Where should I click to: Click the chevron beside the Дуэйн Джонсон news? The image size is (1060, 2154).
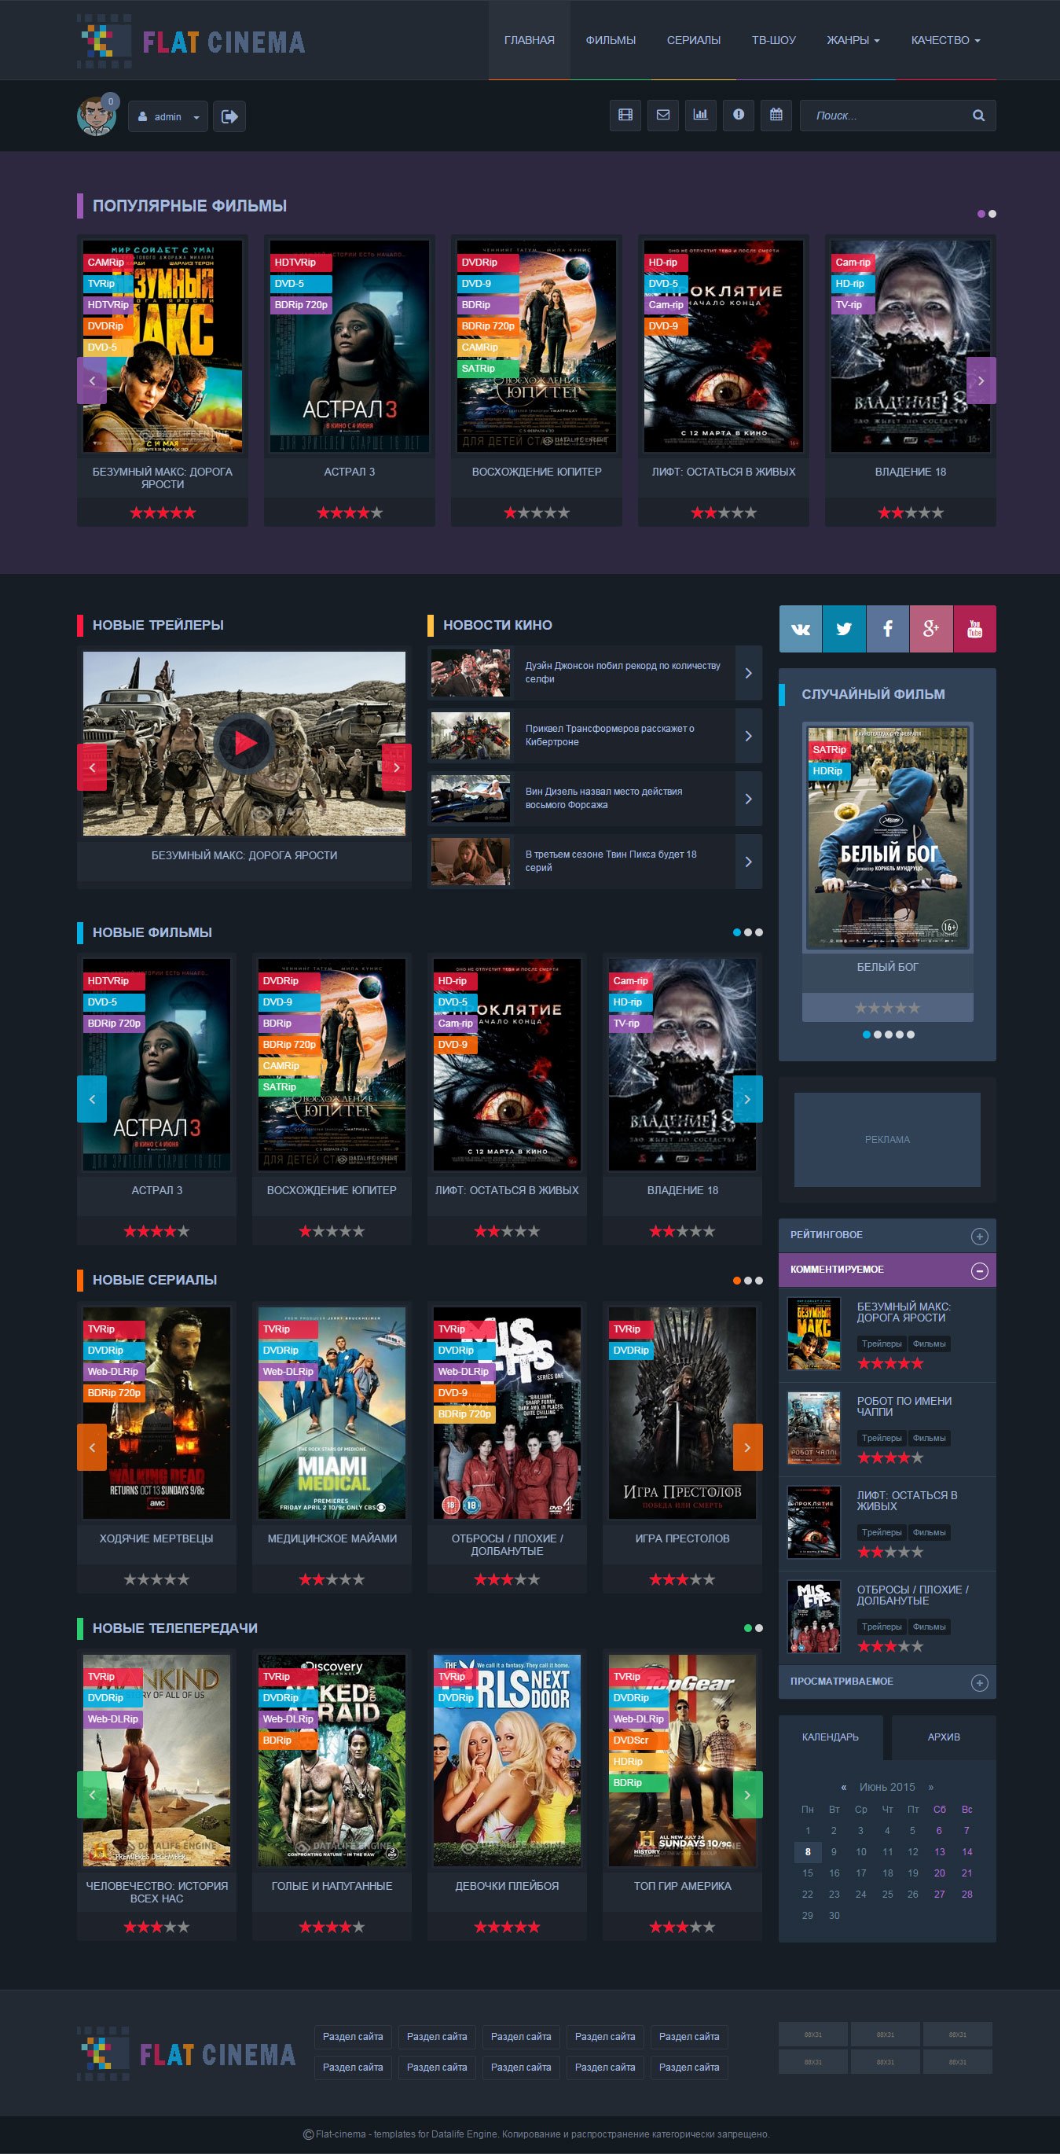pyautogui.click(x=748, y=673)
